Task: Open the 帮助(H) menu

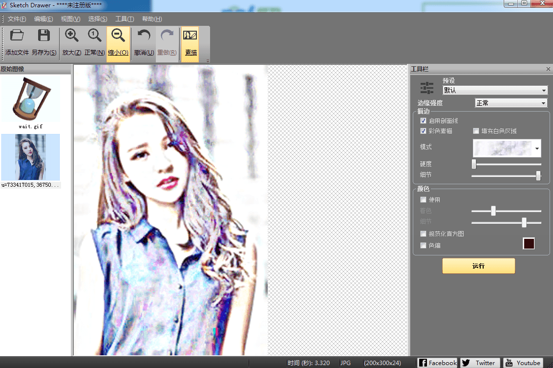Action: [x=152, y=19]
